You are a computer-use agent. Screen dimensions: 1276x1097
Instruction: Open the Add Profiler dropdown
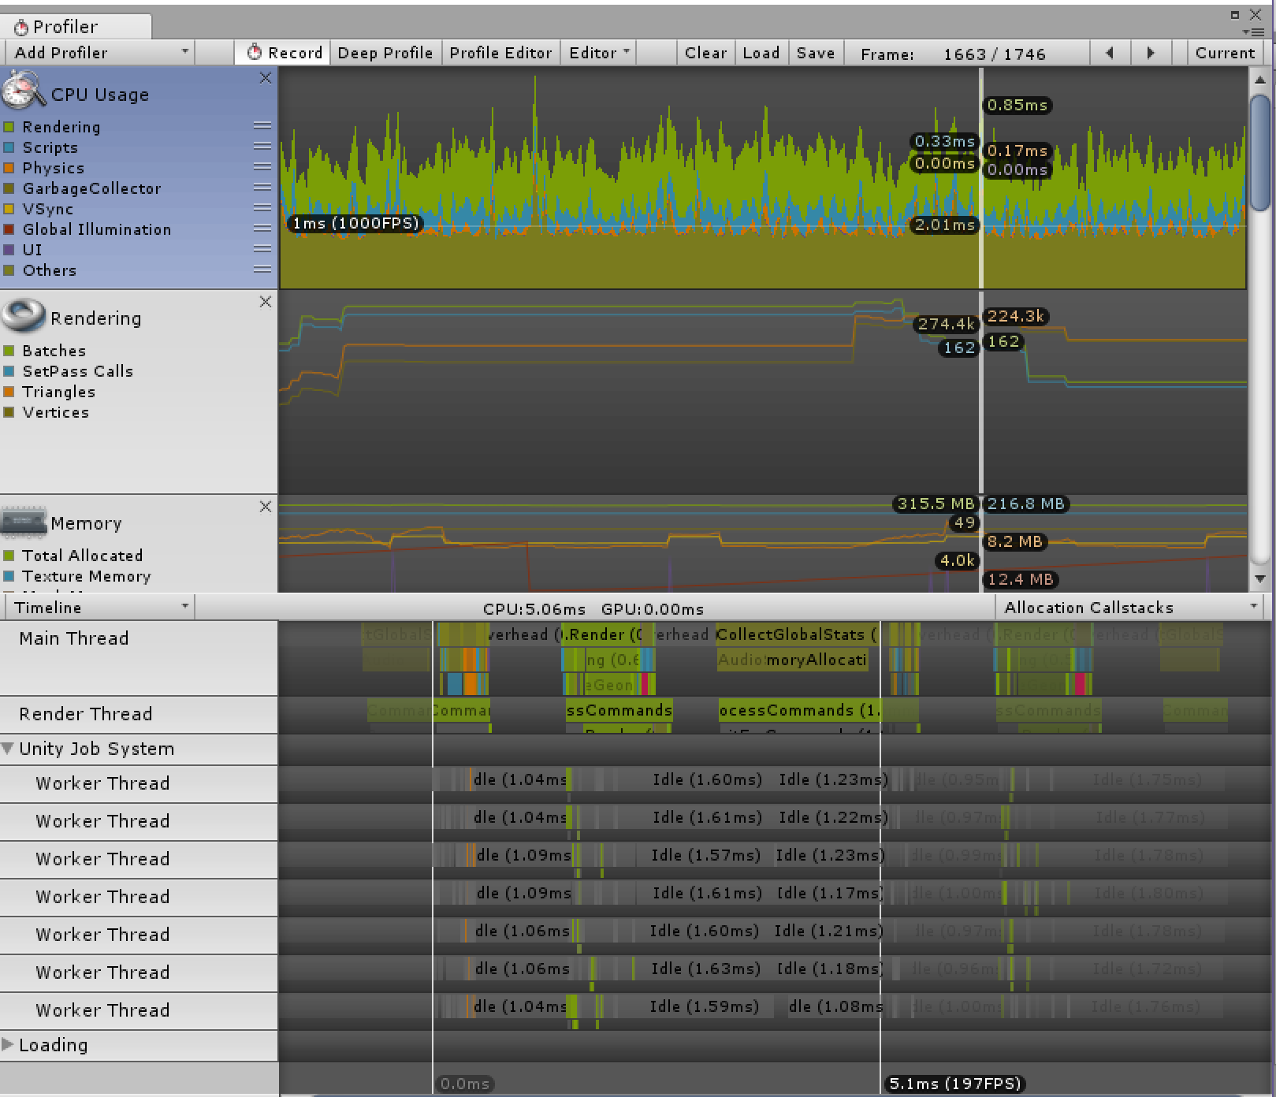click(x=100, y=53)
